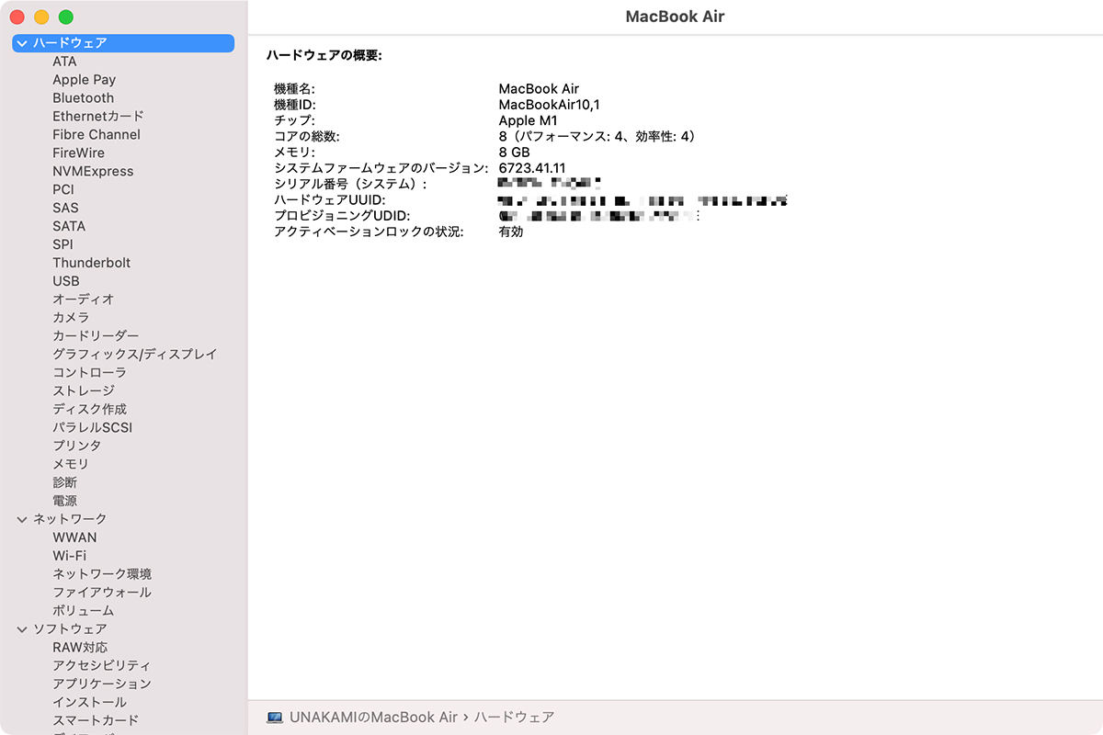Select スマートカード in the sidebar
The width and height of the screenshot is (1103, 735).
point(96,721)
